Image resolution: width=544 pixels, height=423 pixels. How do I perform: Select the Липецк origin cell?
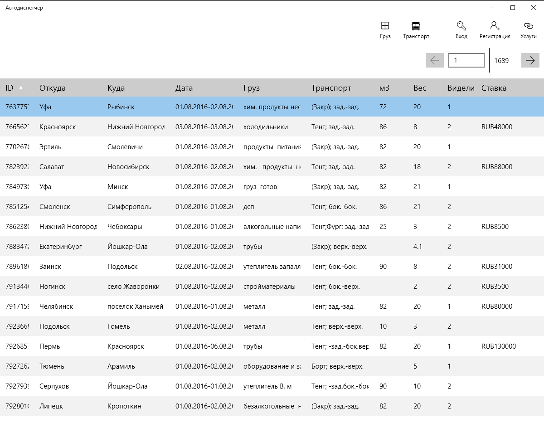tap(51, 406)
